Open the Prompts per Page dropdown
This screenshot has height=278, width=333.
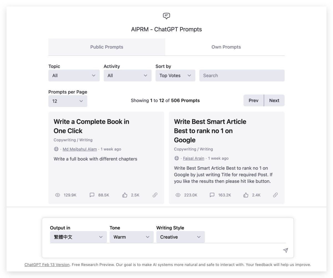68,101
